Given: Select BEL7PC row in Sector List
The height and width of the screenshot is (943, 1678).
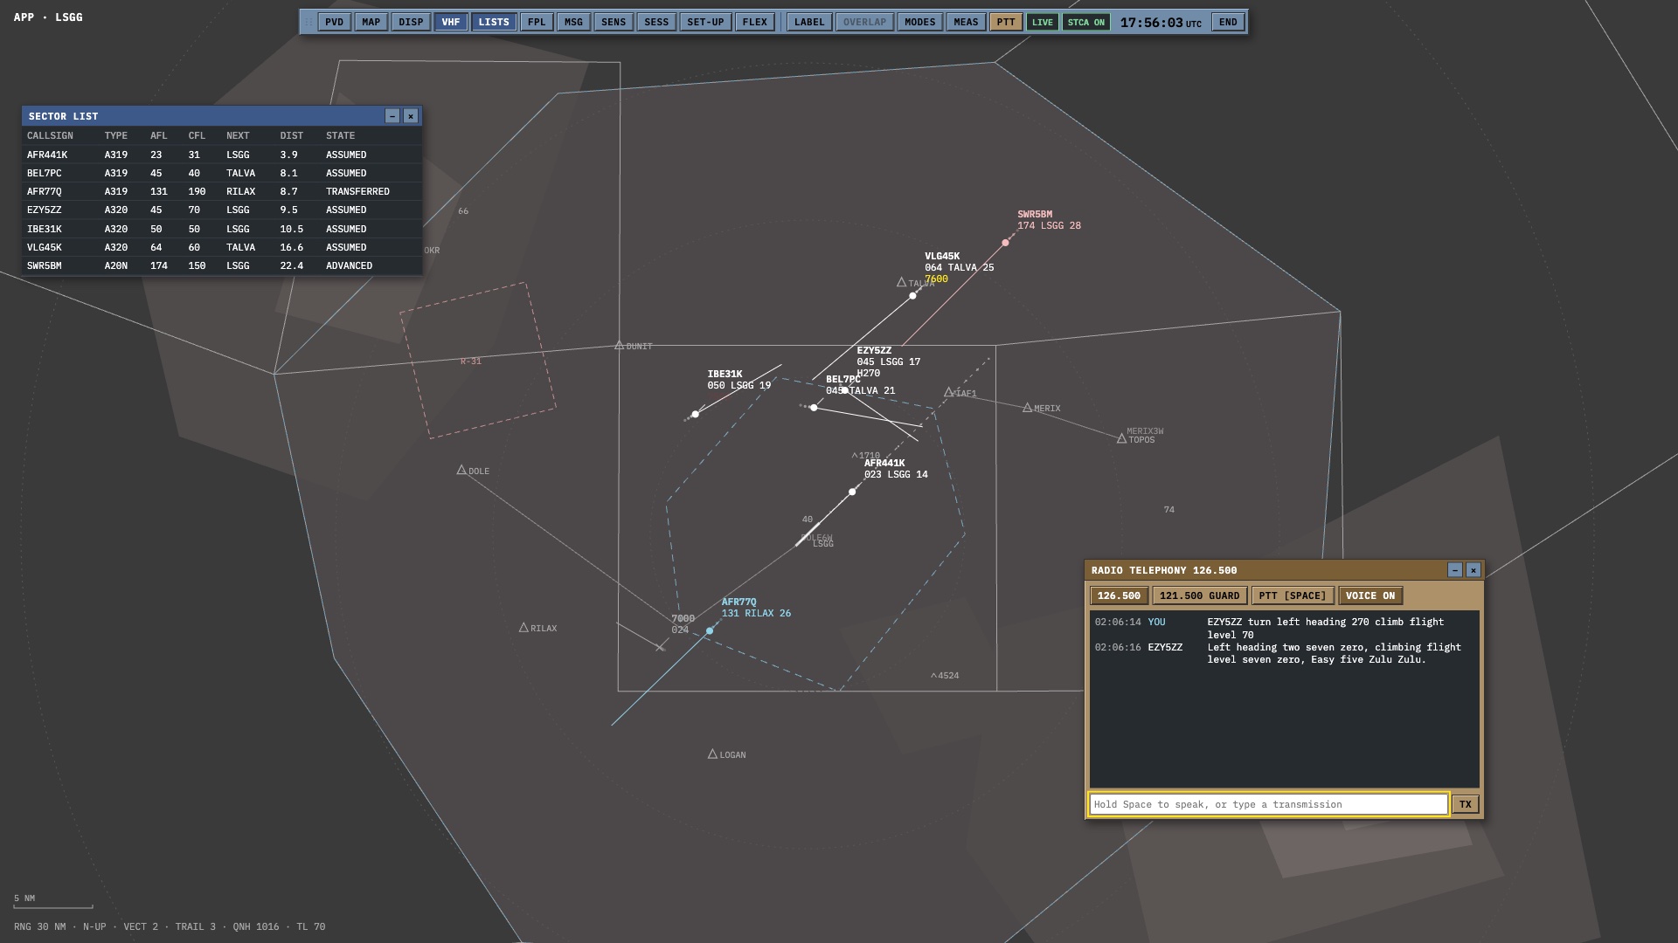Looking at the screenshot, I should [x=222, y=173].
